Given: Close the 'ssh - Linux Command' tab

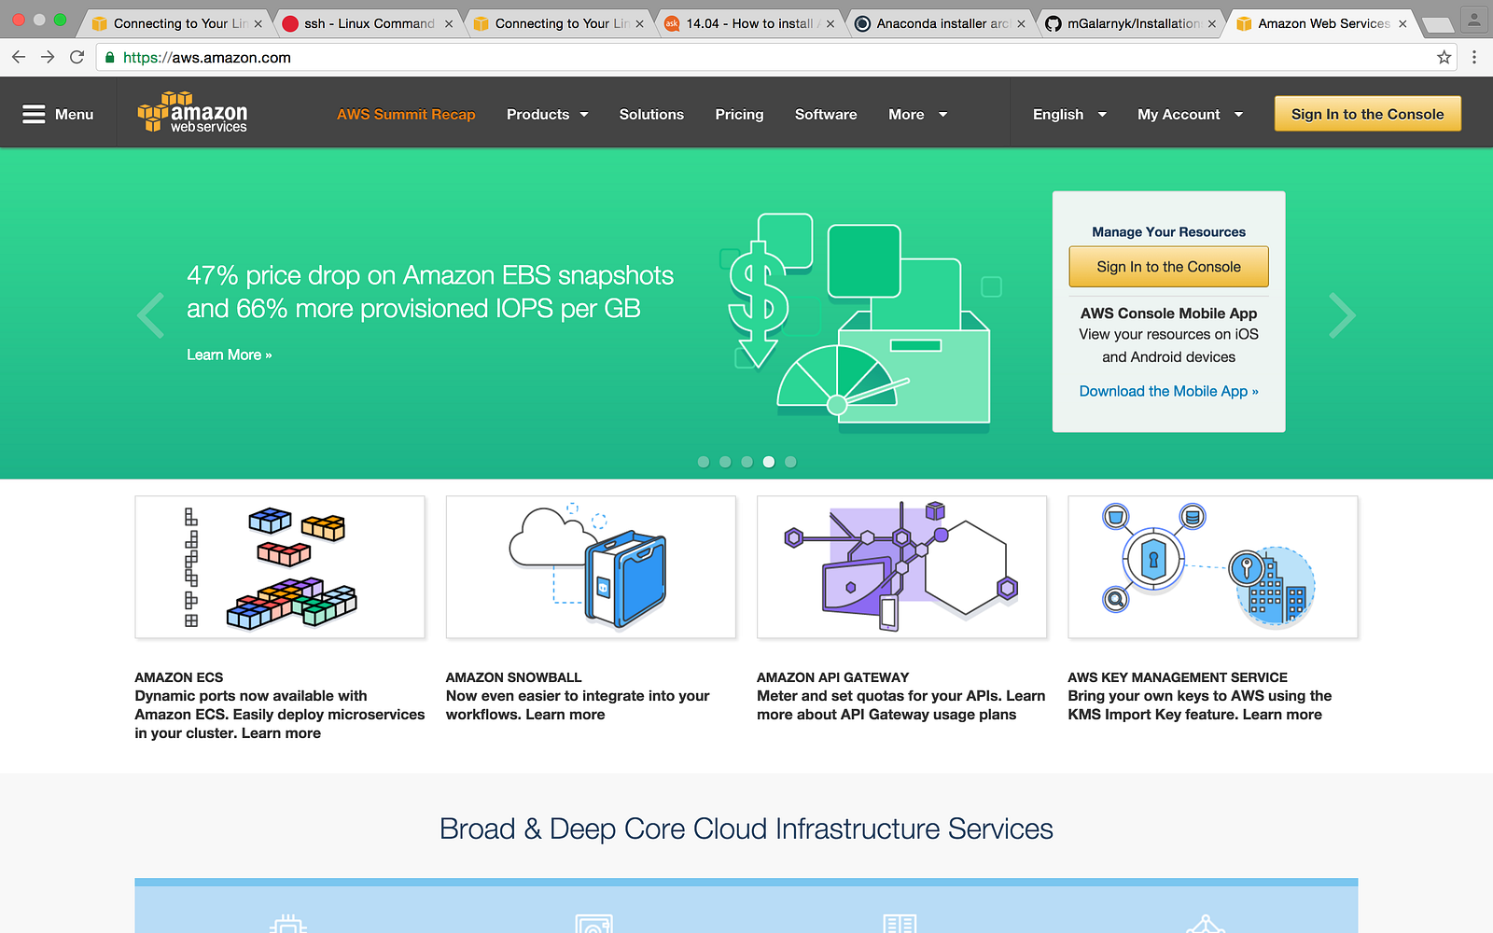Looking at the screenshot, I should click(x=449, y=23).
